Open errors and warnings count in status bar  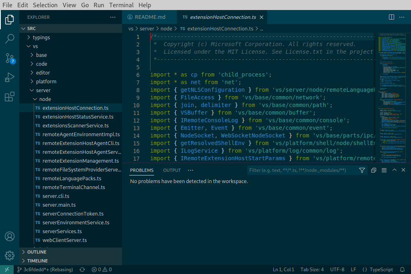(102, 270)
